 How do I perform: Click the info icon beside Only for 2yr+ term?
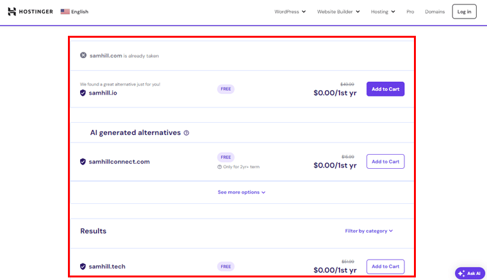point(220,167)
